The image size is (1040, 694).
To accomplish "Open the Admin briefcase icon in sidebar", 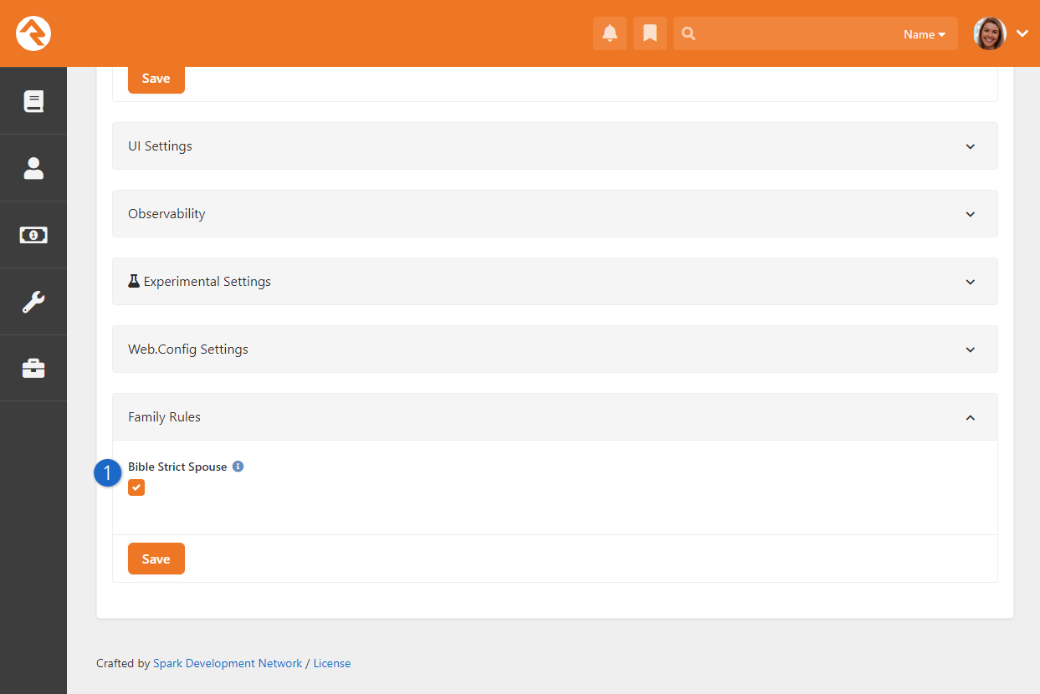I will 33,368.
